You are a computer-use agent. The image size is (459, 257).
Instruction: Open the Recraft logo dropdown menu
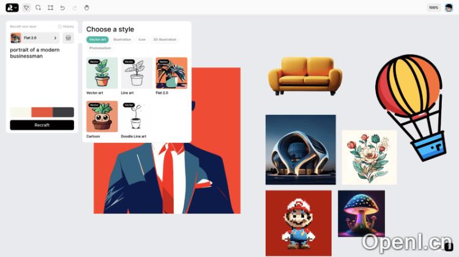coord(12,7)
